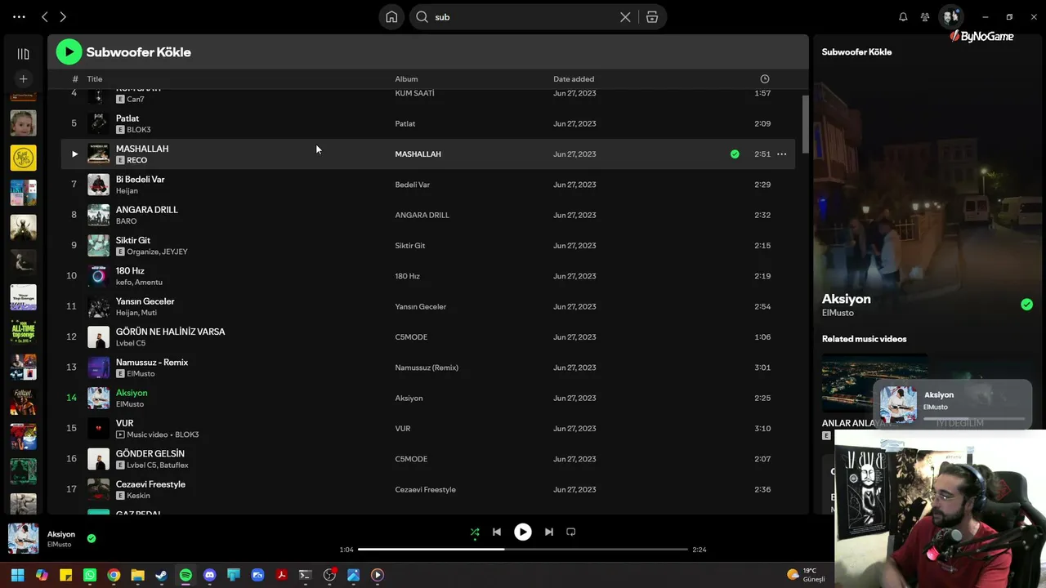The image size is (1046, 588).
Task: Open artist Keskin
Action: (x=138, y=496)
